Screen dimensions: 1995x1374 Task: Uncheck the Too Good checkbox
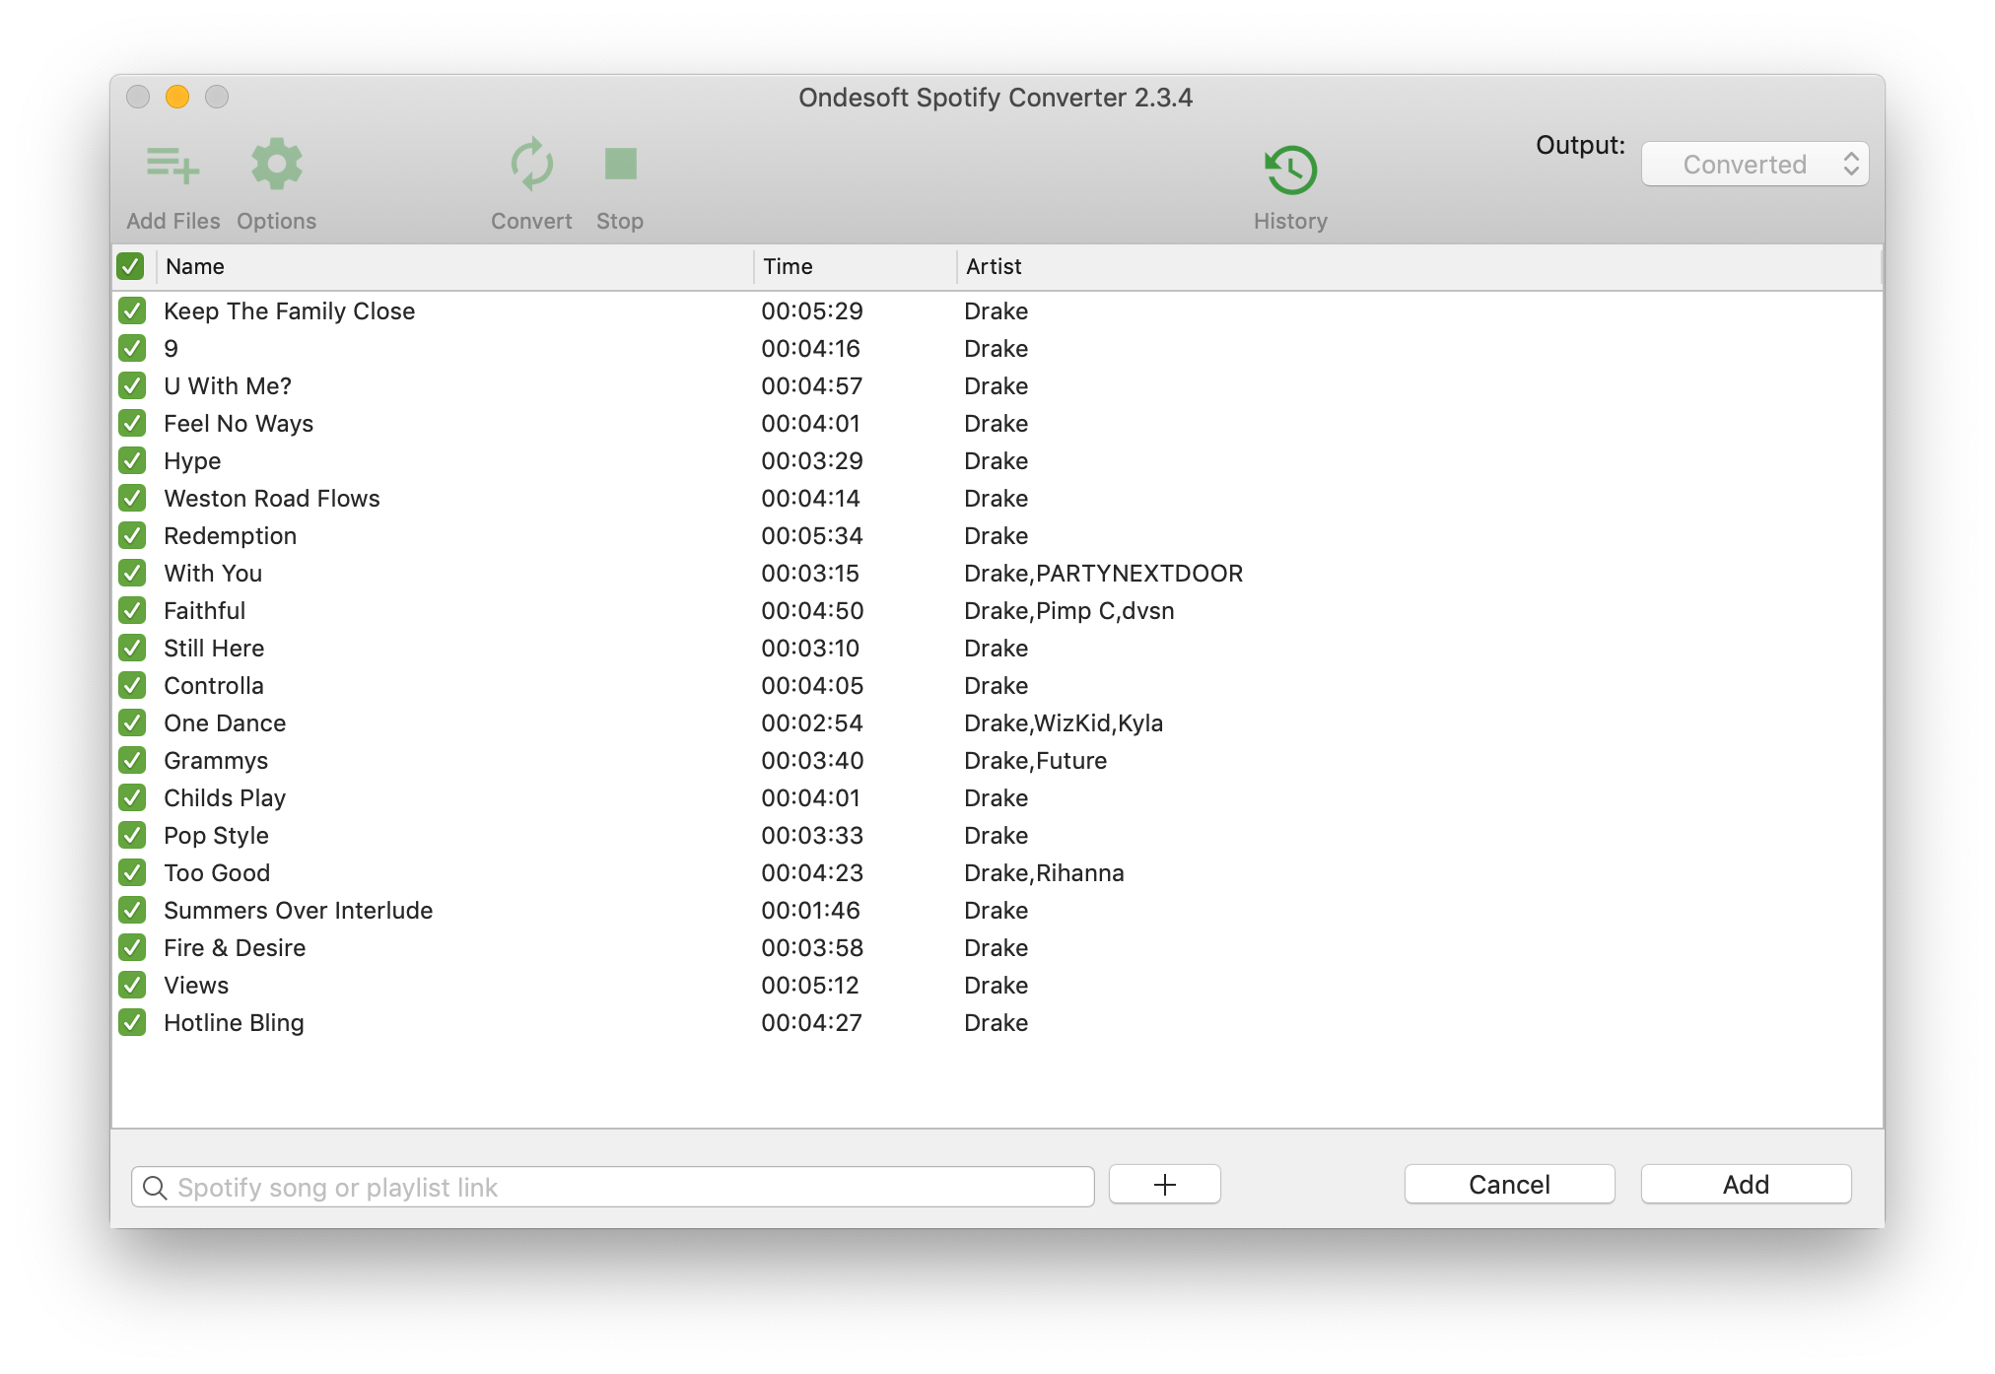[132, 873]
